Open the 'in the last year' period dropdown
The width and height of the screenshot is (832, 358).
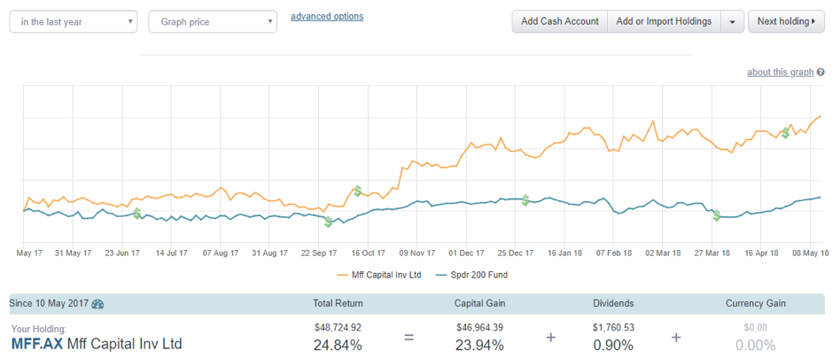tap(74, 22)
